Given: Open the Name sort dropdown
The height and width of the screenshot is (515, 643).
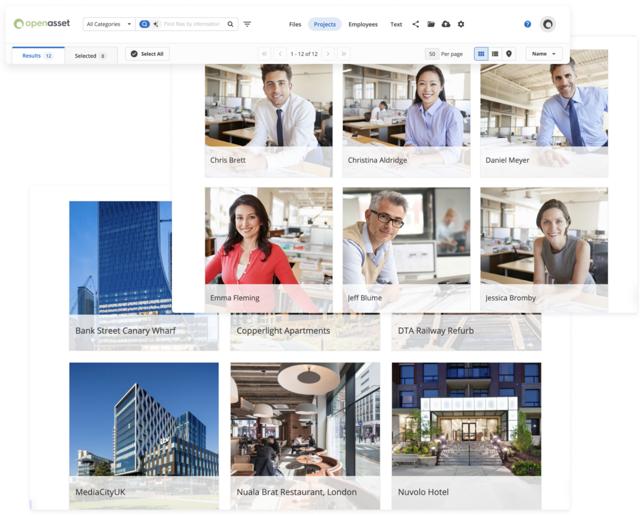Looking at the screenshot, I should pyautogui.click(x=543, y=54).
